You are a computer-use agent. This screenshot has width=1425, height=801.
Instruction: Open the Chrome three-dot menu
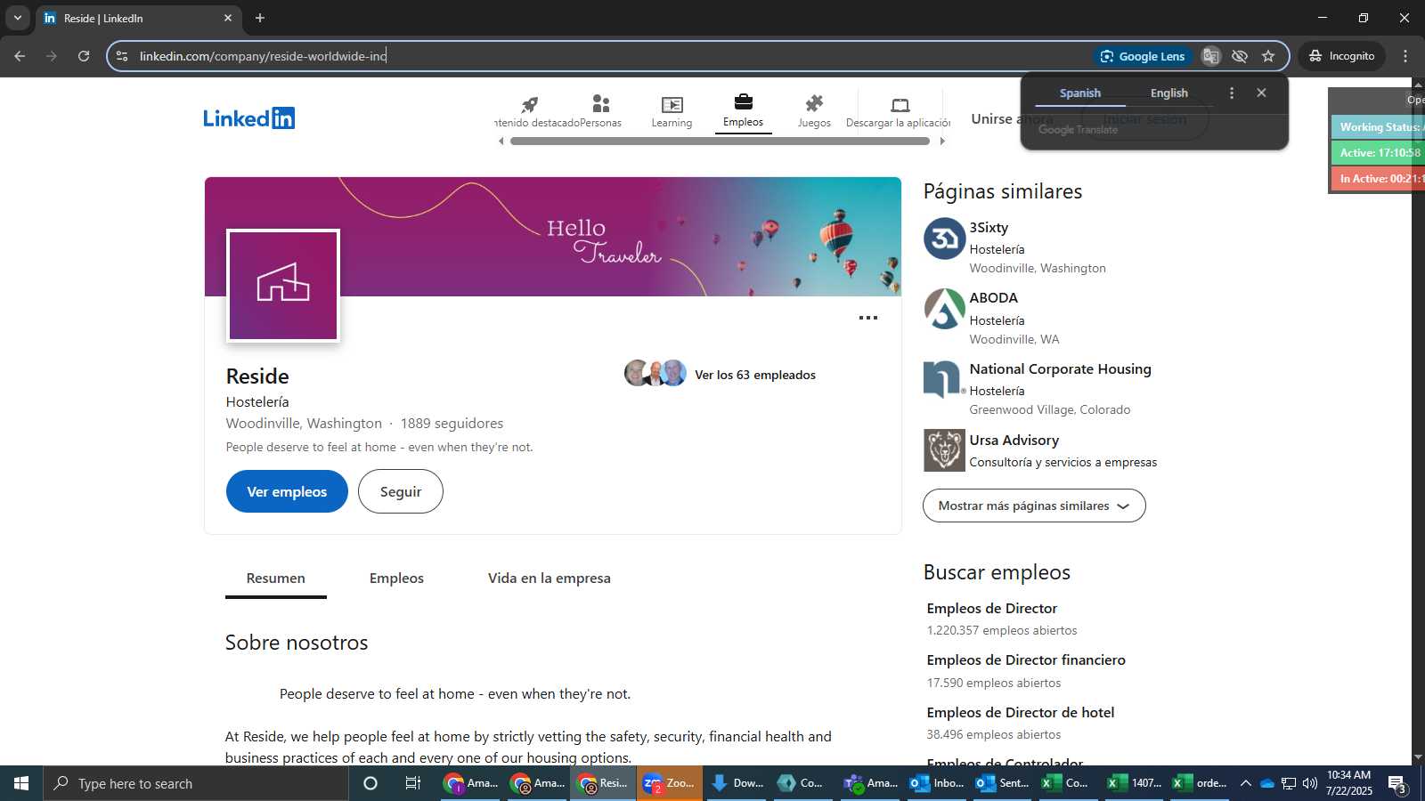tap(1405, 56)
